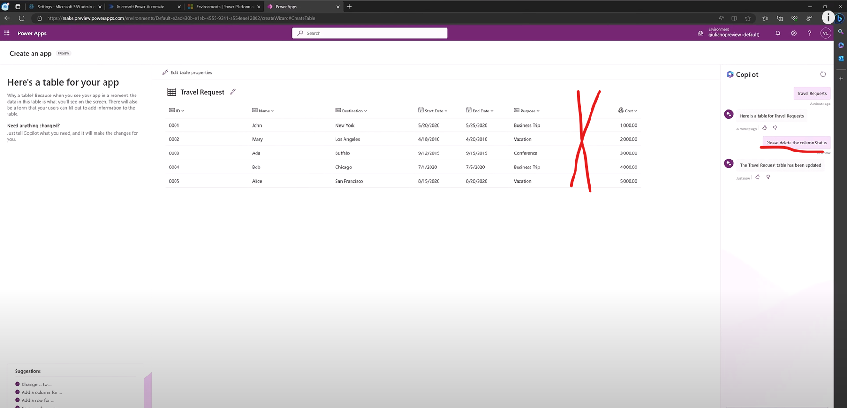The width and height of the screenshot is (847, 408).
Task: Open the settings gear in header
Action: click(794, 33)
